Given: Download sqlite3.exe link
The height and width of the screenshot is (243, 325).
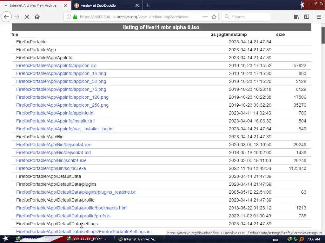Looking at the screenshot, I should (51, 168).
